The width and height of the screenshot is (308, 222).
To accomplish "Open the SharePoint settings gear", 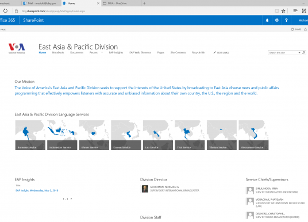I will (277, 20).
